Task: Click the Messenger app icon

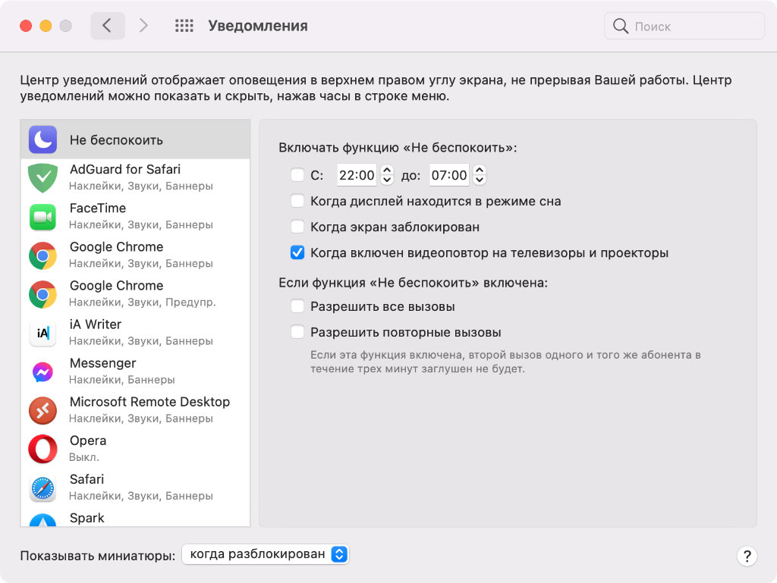Action: click(x=43, y=371)
